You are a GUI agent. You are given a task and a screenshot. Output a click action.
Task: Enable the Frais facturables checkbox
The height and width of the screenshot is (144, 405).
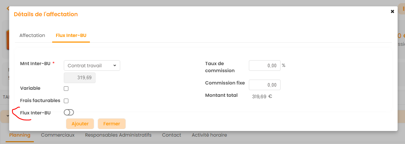66,101
